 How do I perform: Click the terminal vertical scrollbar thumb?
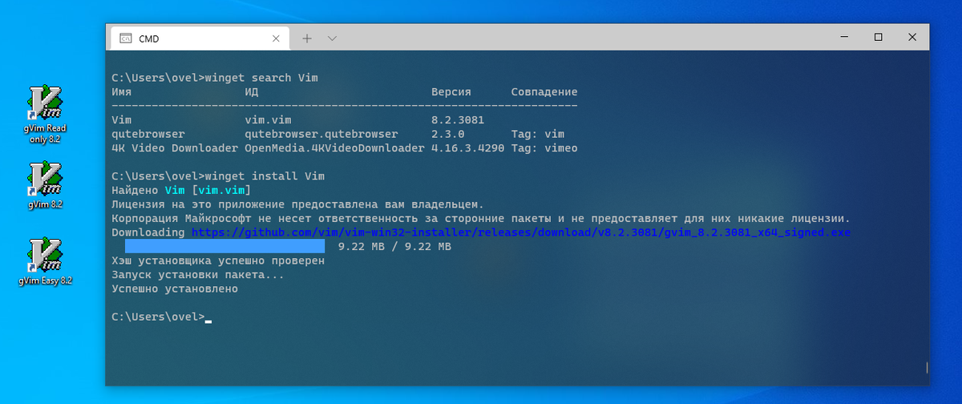pyautogui.click(x=927, y=367)
